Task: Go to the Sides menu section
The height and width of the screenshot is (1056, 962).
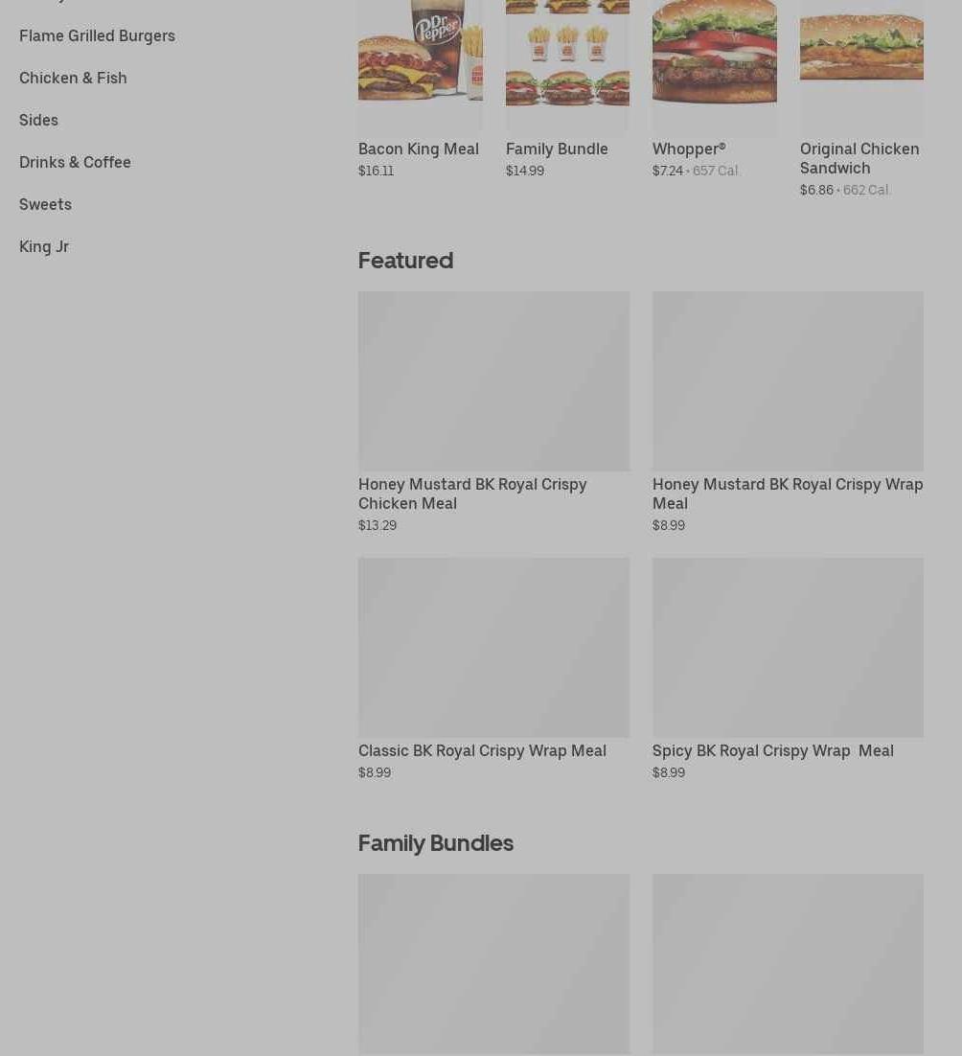Action: tap(38, 120)
